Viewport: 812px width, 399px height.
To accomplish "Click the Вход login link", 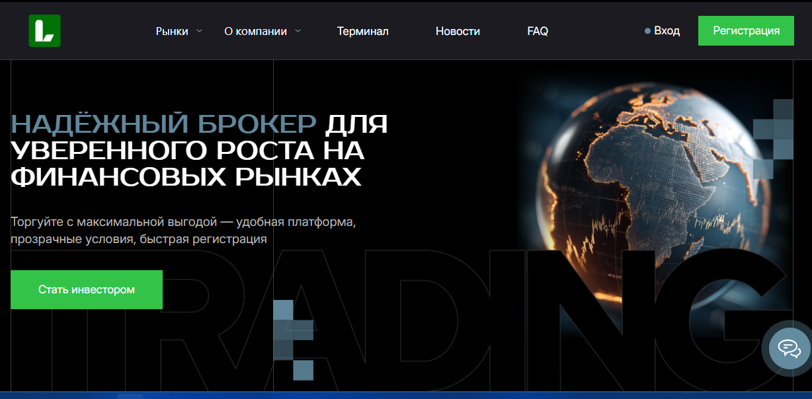I will [x=667, y=30].
